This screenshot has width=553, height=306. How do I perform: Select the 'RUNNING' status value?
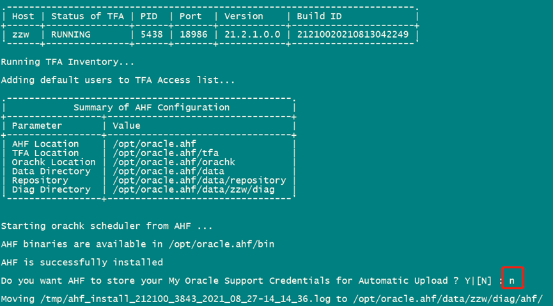[70, 34]
